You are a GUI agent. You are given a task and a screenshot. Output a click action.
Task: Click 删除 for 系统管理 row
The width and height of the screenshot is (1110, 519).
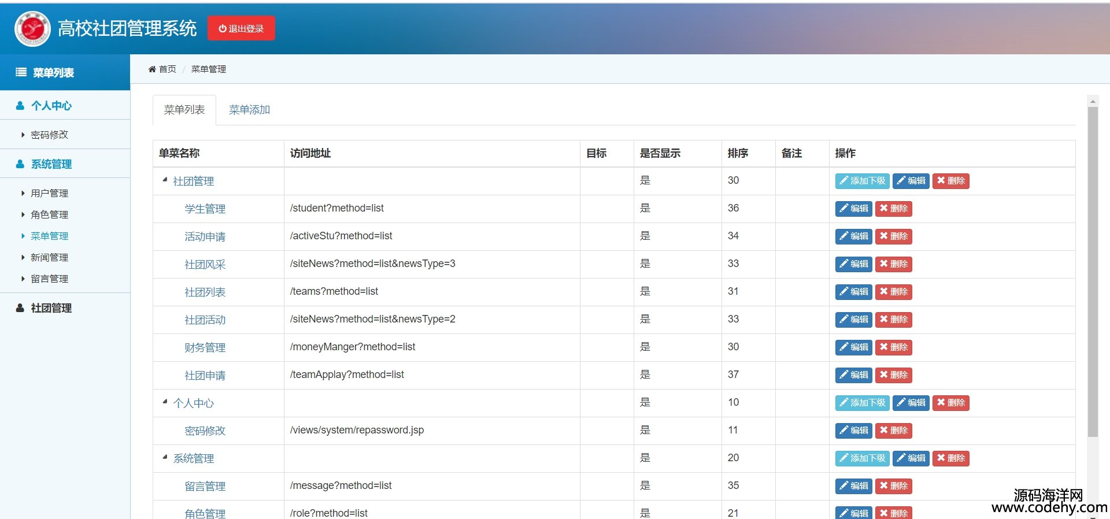click(950, 458)
